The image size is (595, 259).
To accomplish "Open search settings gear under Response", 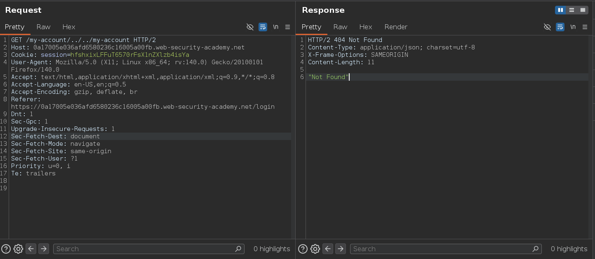I will [x=315, y=249].
